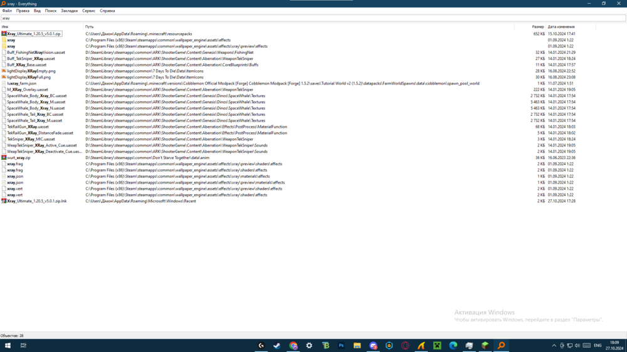
Task: Open the Закладки menu
Action: [69, 11]
